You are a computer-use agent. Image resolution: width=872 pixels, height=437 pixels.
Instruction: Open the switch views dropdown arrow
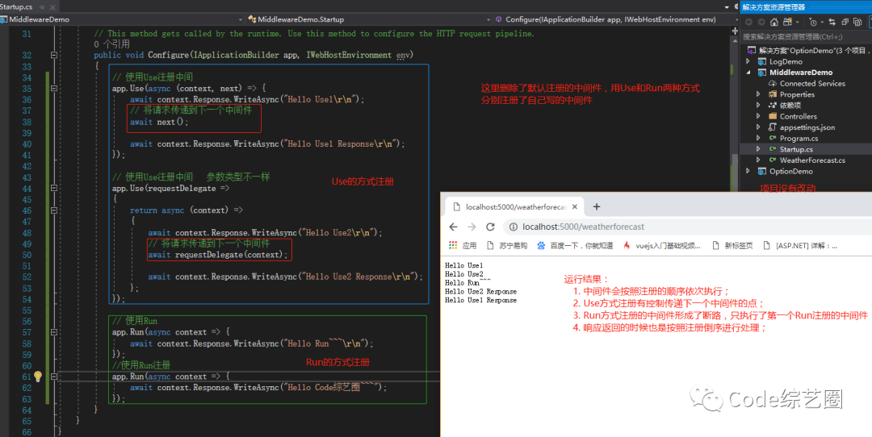(x=798, y=23)
